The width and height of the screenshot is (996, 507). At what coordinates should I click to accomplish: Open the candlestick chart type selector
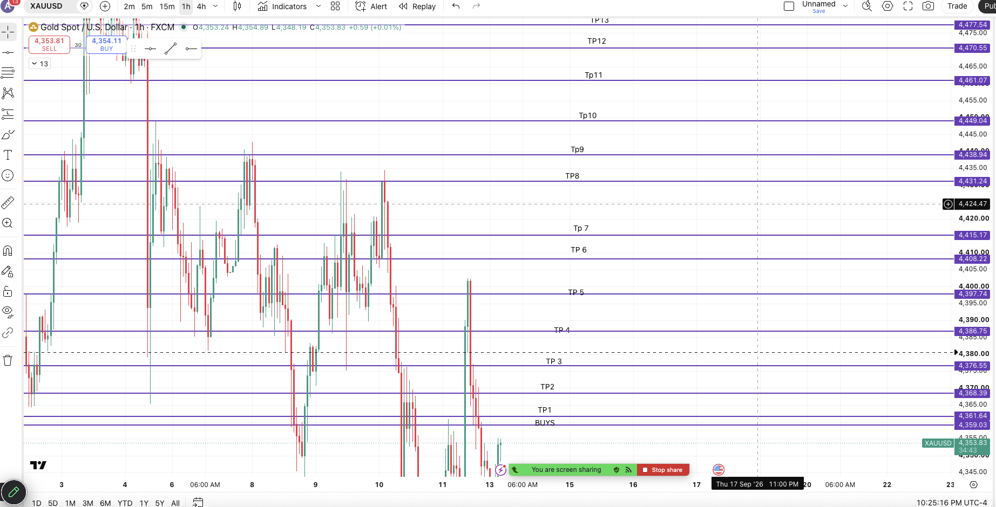237,6
